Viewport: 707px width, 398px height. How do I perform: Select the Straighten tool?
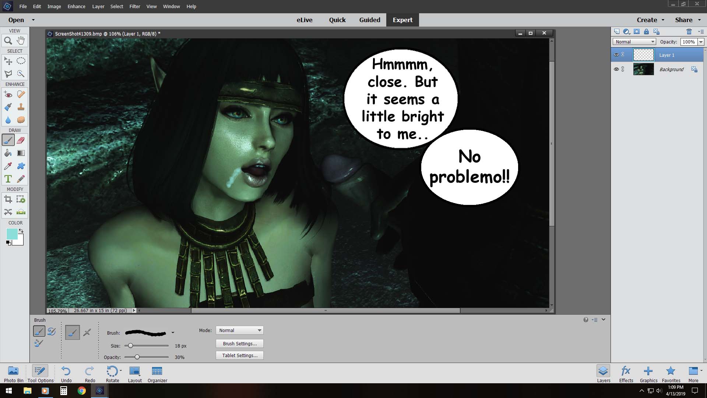(x=21, y=212)
